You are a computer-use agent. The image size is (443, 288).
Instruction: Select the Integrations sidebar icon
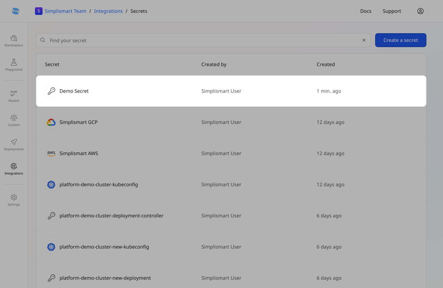coord(14,166)
